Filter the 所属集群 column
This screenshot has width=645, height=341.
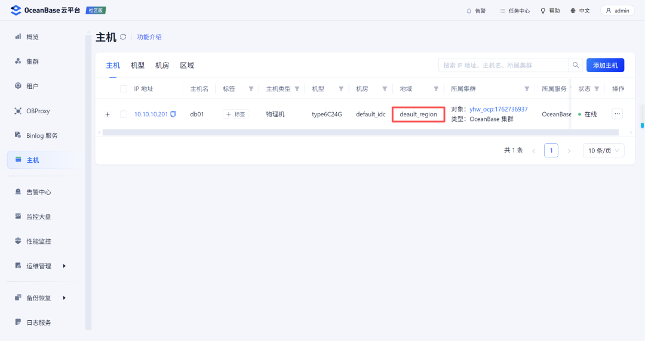point(527,89)
